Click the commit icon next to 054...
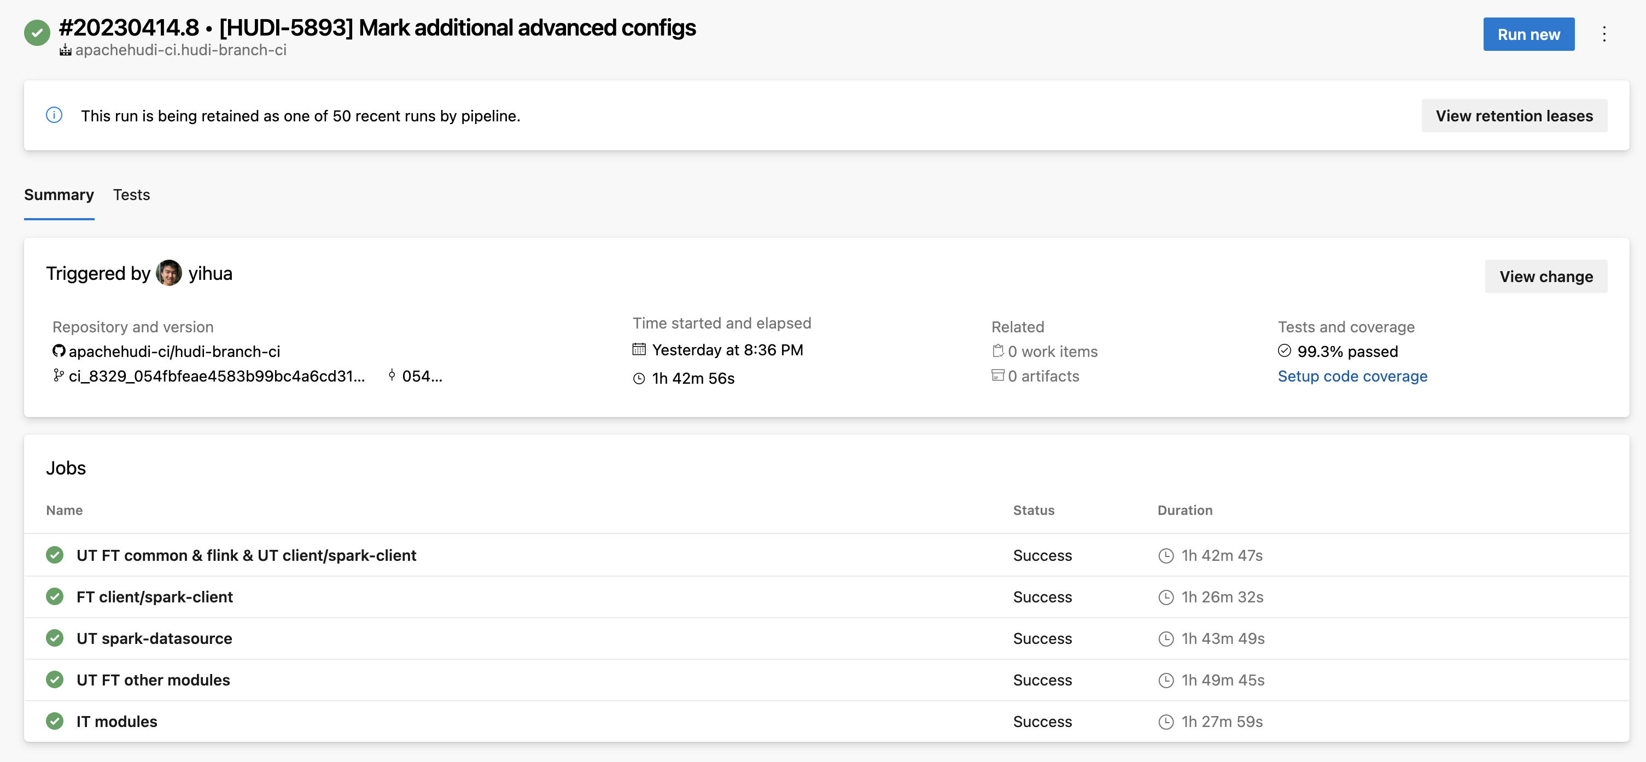 pos(392,376)
